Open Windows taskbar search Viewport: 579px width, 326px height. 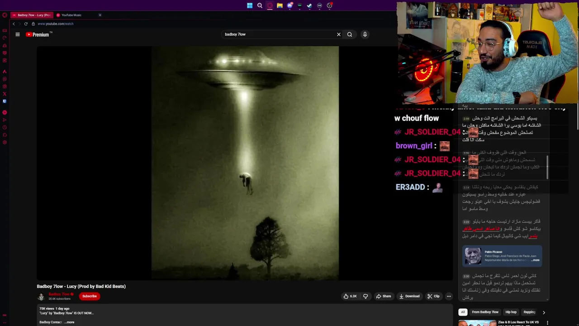[x=260, y=5]
